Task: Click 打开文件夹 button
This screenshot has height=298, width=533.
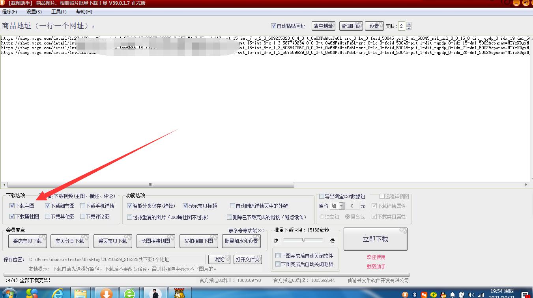Action: tap(248, 259)
